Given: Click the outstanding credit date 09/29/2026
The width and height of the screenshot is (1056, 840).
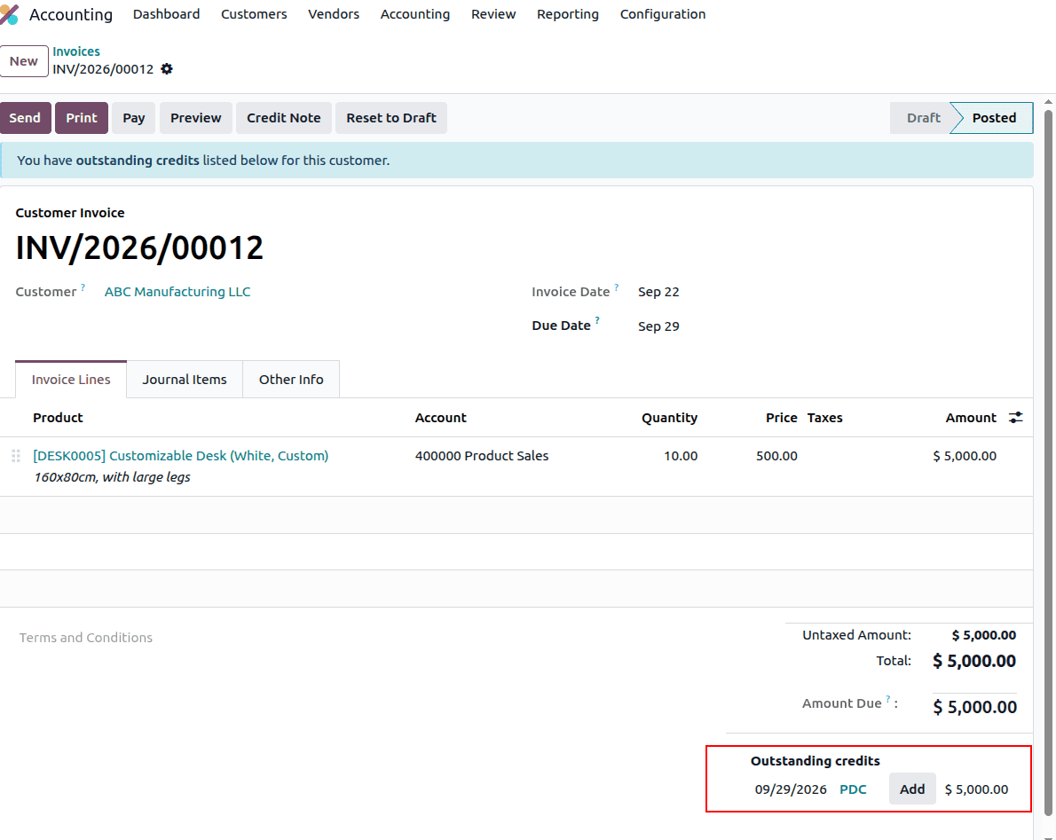Looking at the screenshot, I should click(790, 789).
